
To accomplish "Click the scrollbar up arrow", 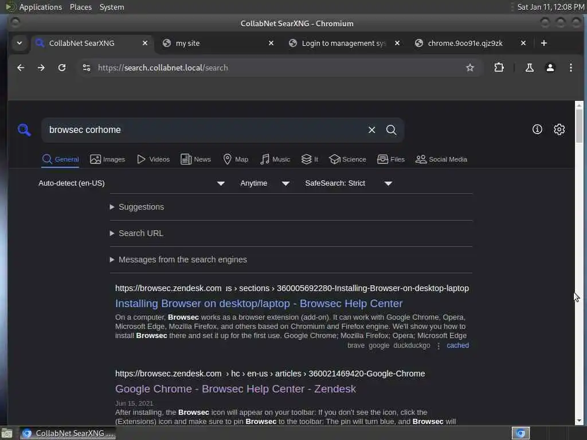I will [x=579, y=105].
